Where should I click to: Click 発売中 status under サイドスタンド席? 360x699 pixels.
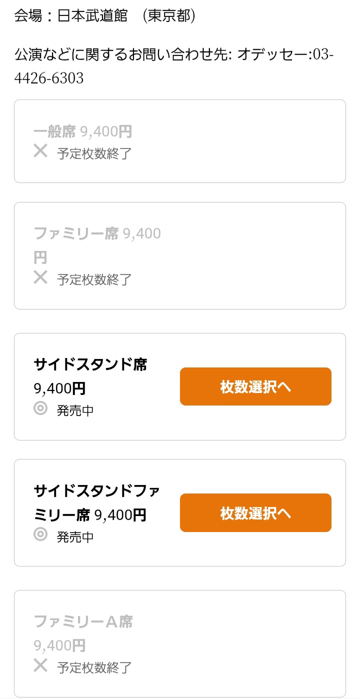coord(75,411)
